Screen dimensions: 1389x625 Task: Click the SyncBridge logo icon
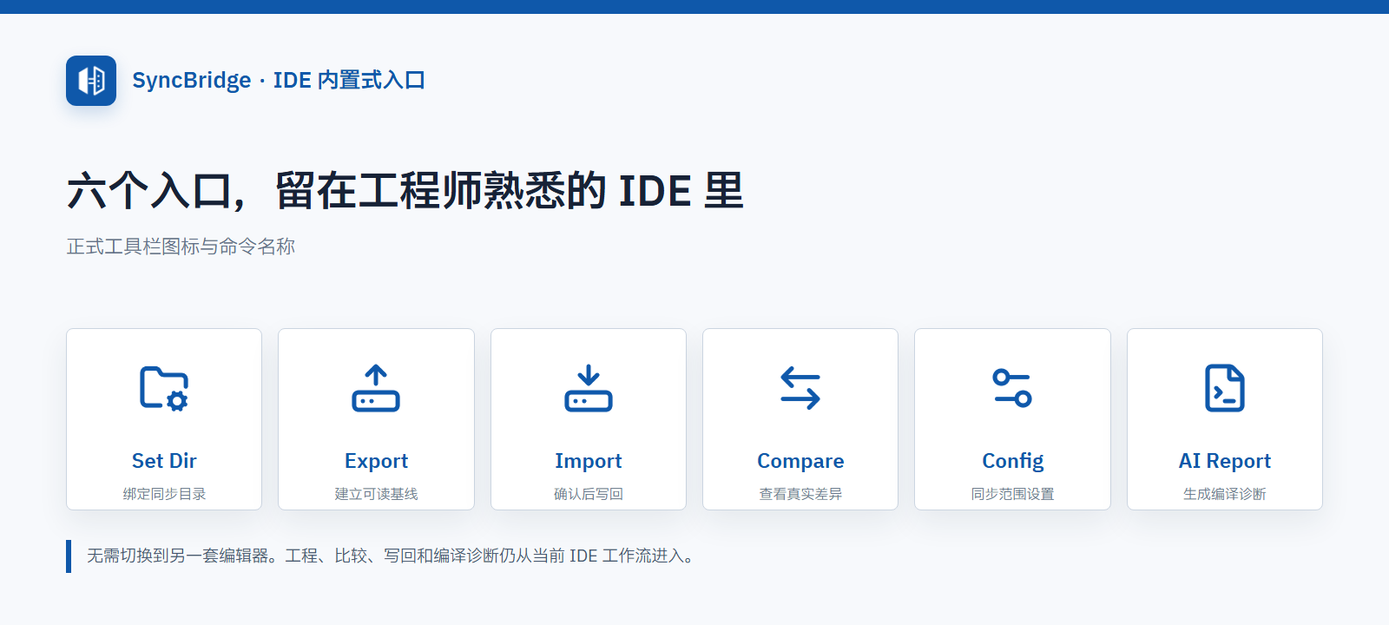click(x=91, y=81)
